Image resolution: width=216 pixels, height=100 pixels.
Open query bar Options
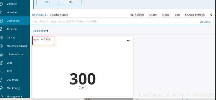(x=205, y=22)
